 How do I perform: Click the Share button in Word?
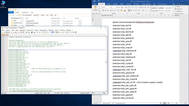pos(182,4)
